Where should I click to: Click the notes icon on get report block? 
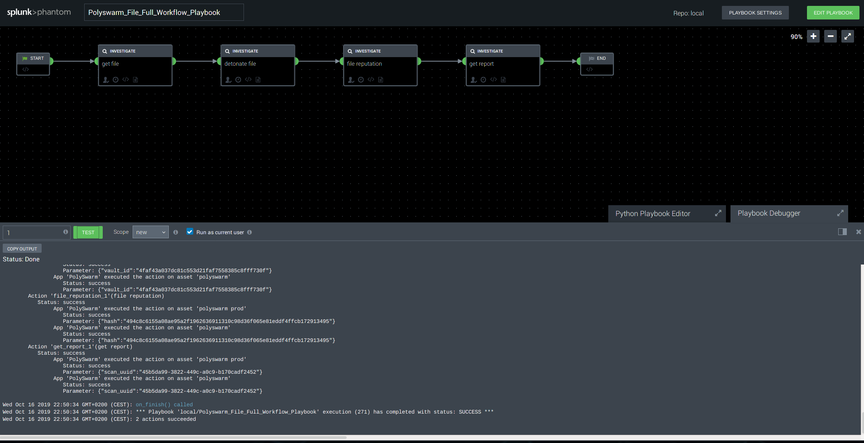tap(503, 80)
